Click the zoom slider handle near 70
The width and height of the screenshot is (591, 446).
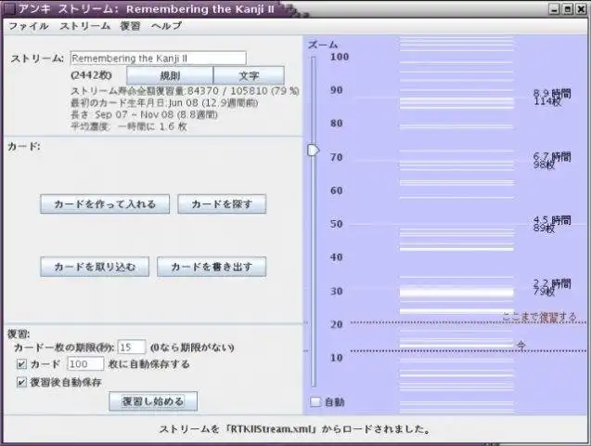point(314,150)
